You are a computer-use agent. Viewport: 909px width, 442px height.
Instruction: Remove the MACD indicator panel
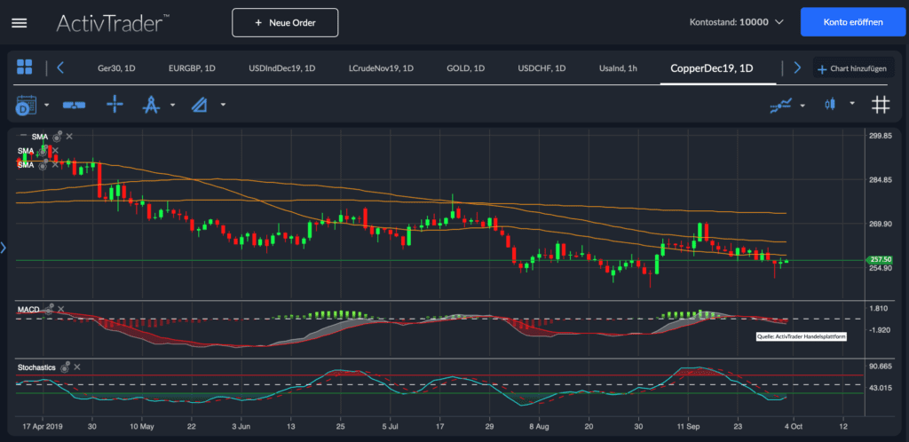[61, 310]
